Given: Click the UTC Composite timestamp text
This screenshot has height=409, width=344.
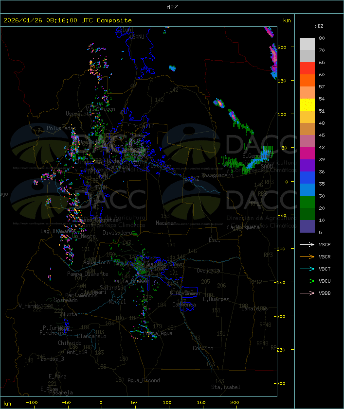Looking at the screenshot, I should coord(68,20).
